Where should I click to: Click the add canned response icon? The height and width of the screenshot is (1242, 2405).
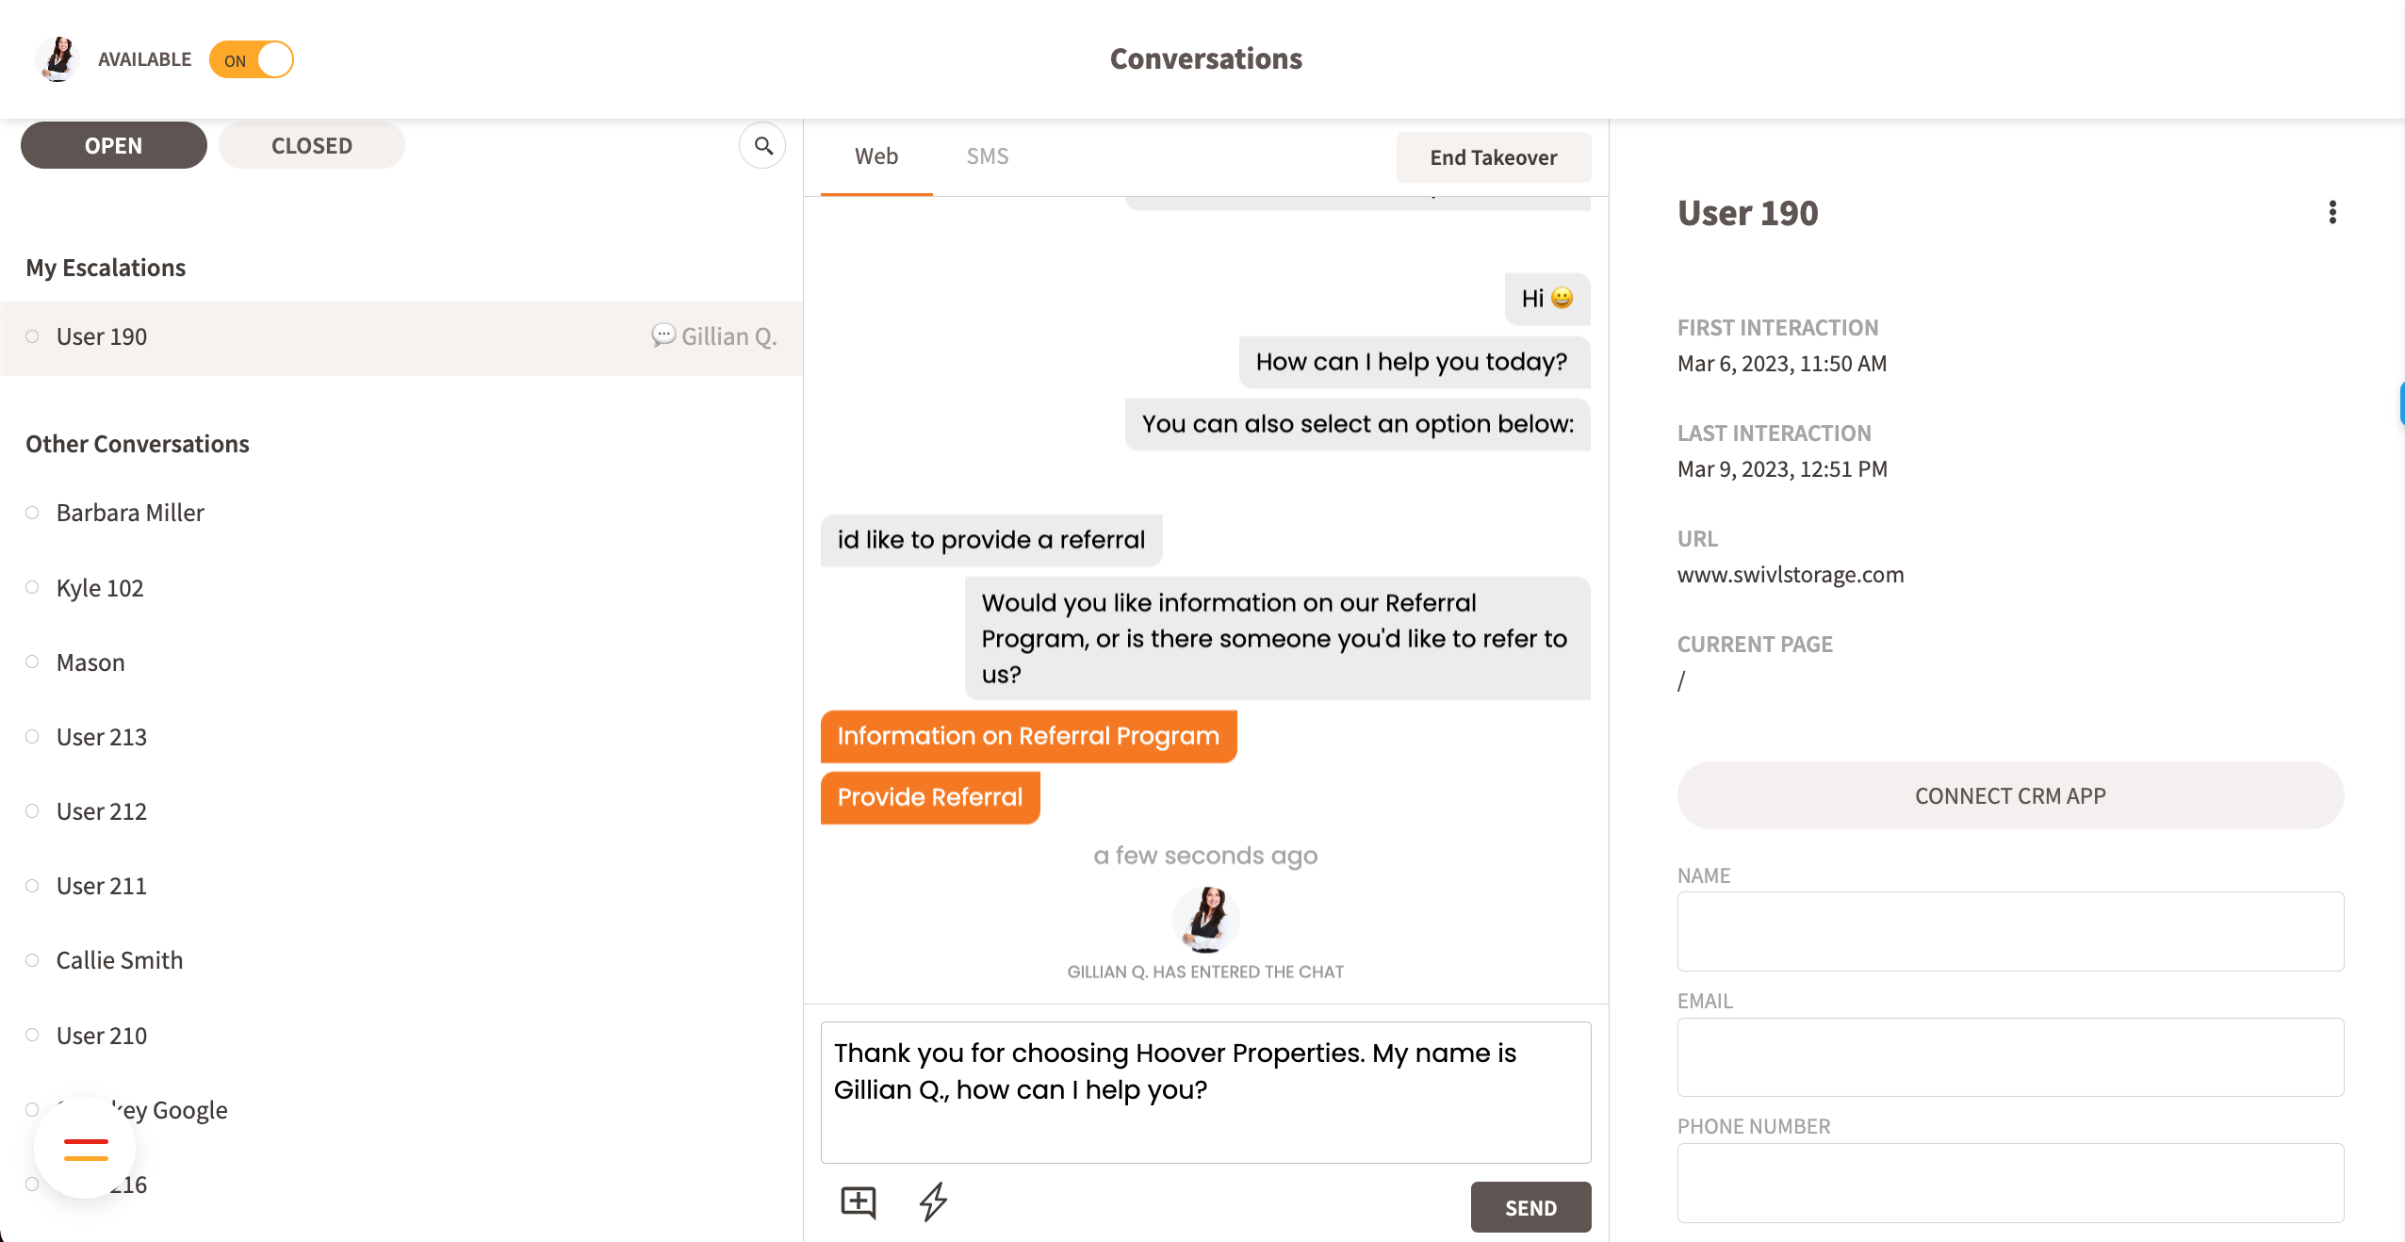coord(858,1202)
